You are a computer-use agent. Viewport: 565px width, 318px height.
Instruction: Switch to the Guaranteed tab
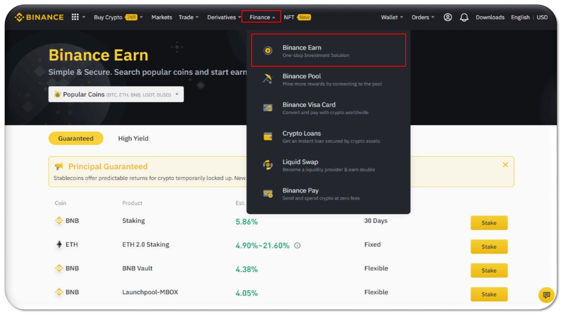point(76,138)
